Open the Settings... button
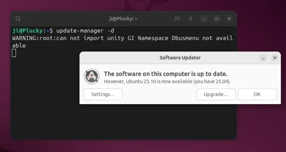Viewport: 286px width, 152px height. pos(103,94)
